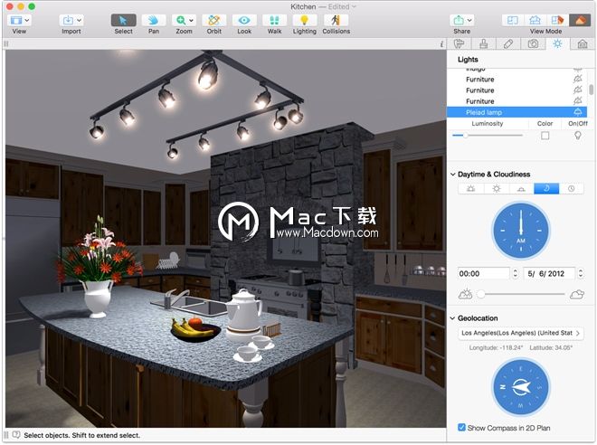The width and height of the screenshot is (597, 445).
Task: Open the light sun inspector tab
Action: 557,43
